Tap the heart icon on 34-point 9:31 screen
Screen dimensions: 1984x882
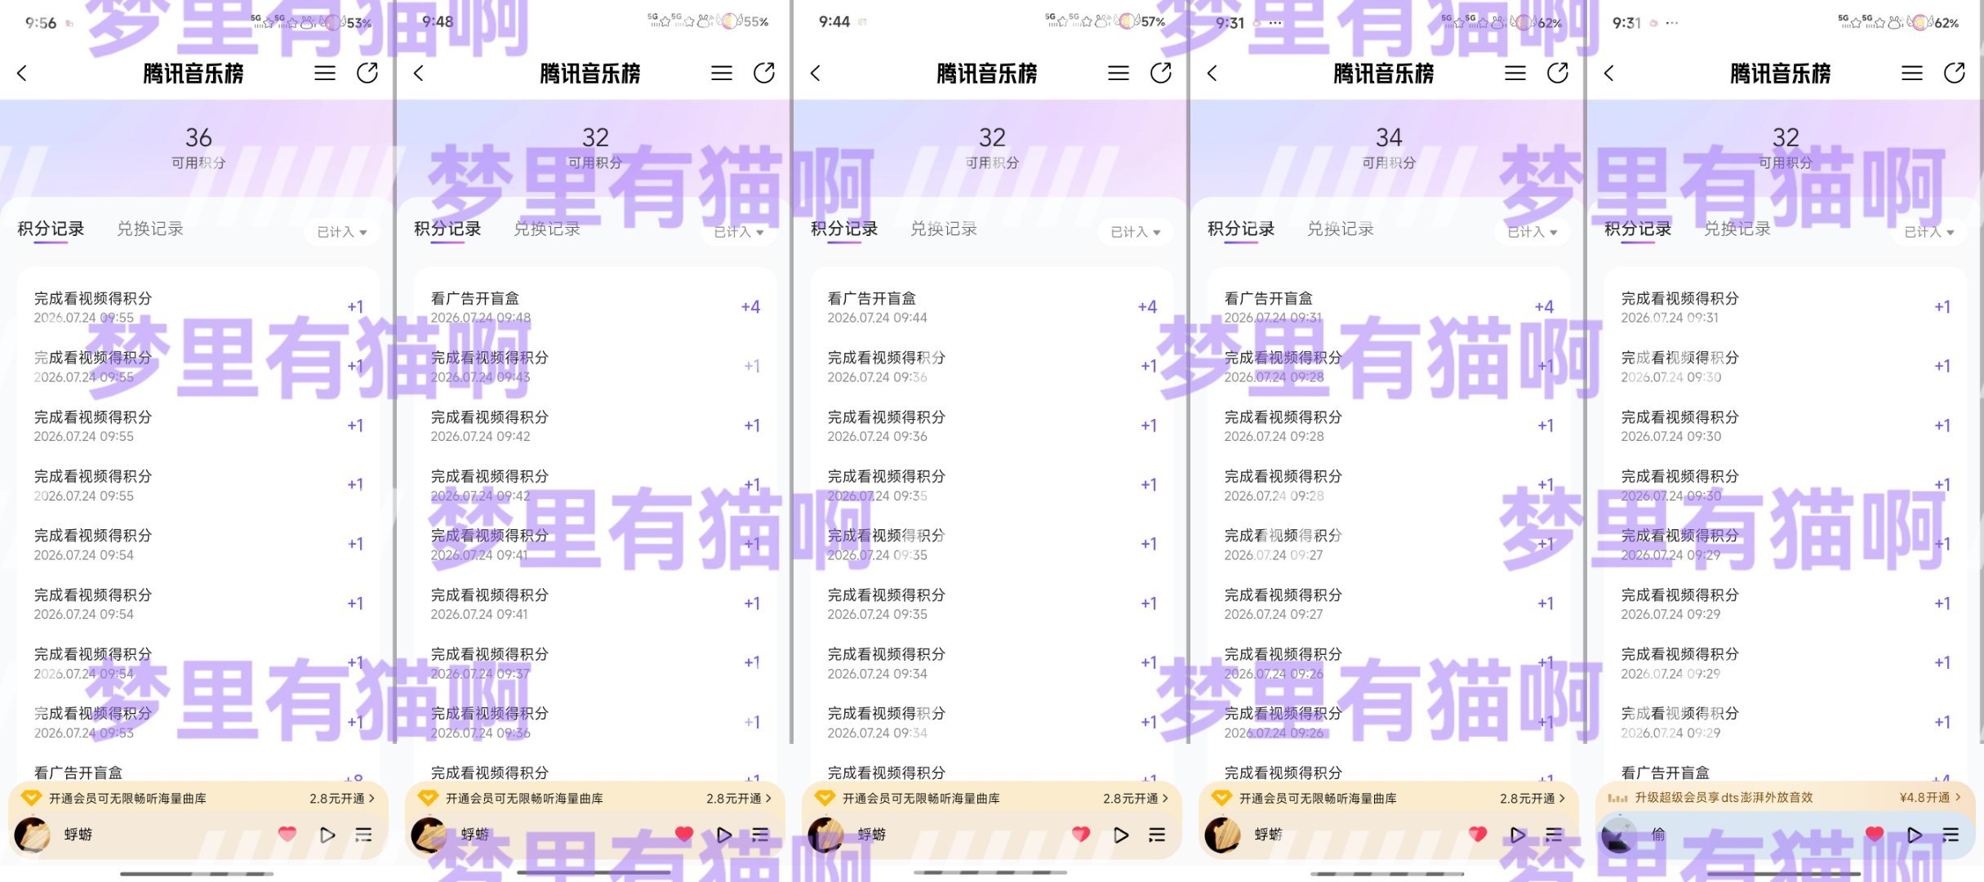click(x=1478, y=834)
